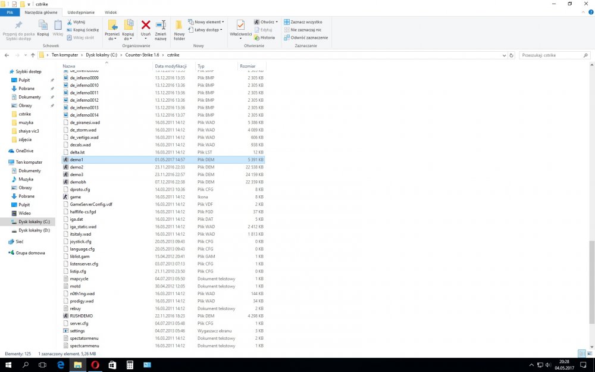The height and width of the screenshot is (372, 595).
Task: Switch to large icons view in status bar
Action: click(590, 354)
